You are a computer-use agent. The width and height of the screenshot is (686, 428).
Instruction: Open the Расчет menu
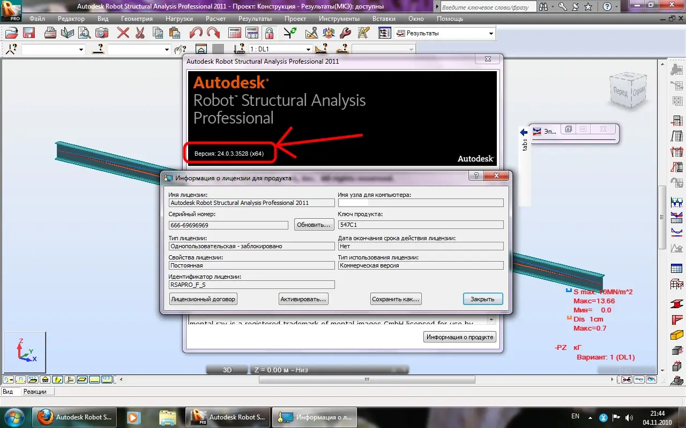pos(215,19)
